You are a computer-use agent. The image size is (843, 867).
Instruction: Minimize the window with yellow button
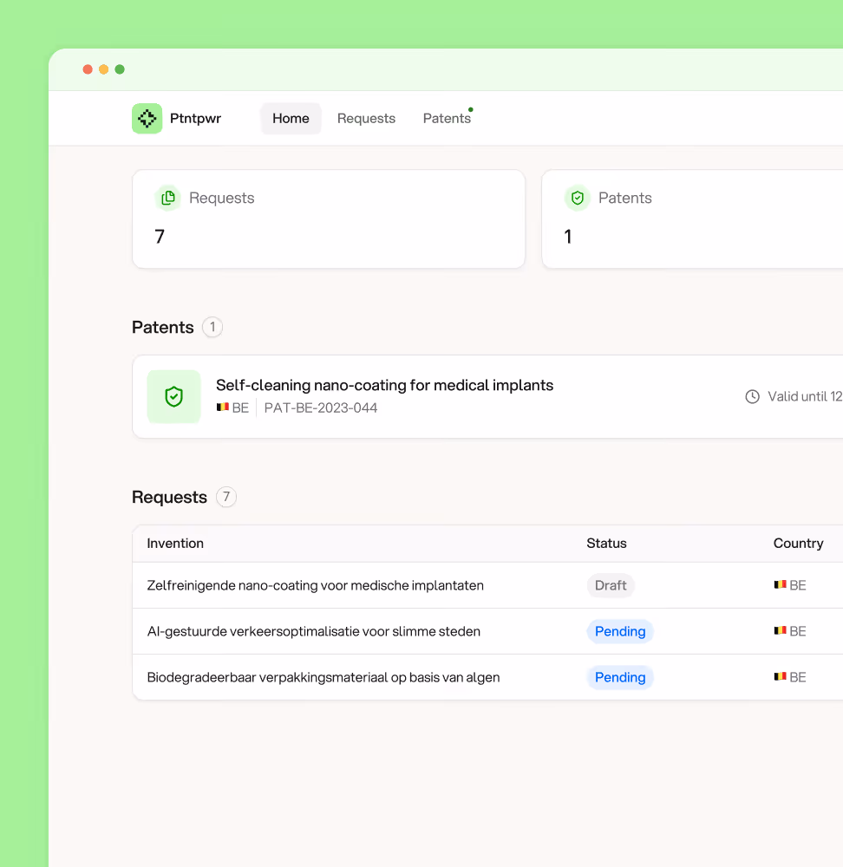(103, 69)
